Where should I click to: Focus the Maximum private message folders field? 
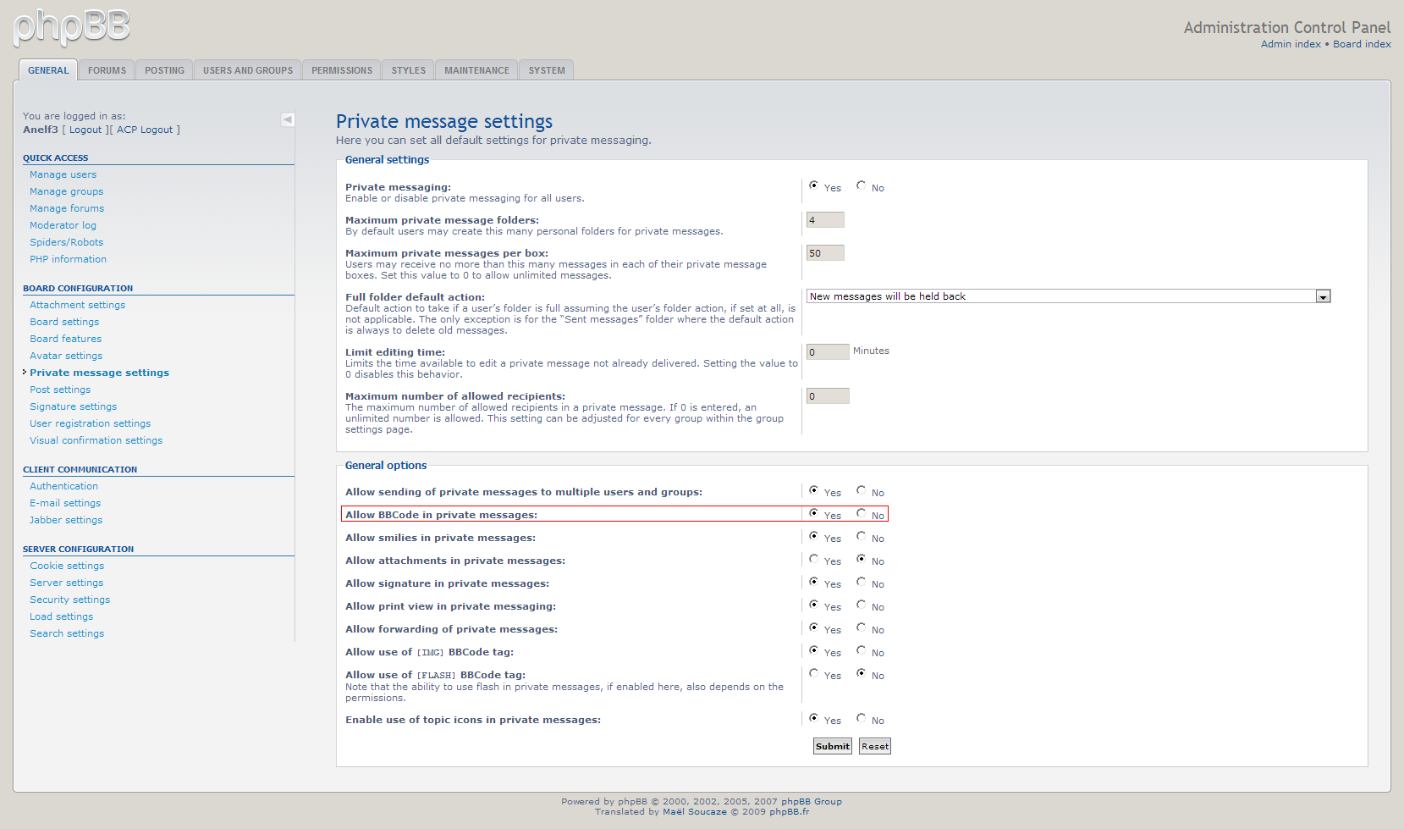(825, 220)
